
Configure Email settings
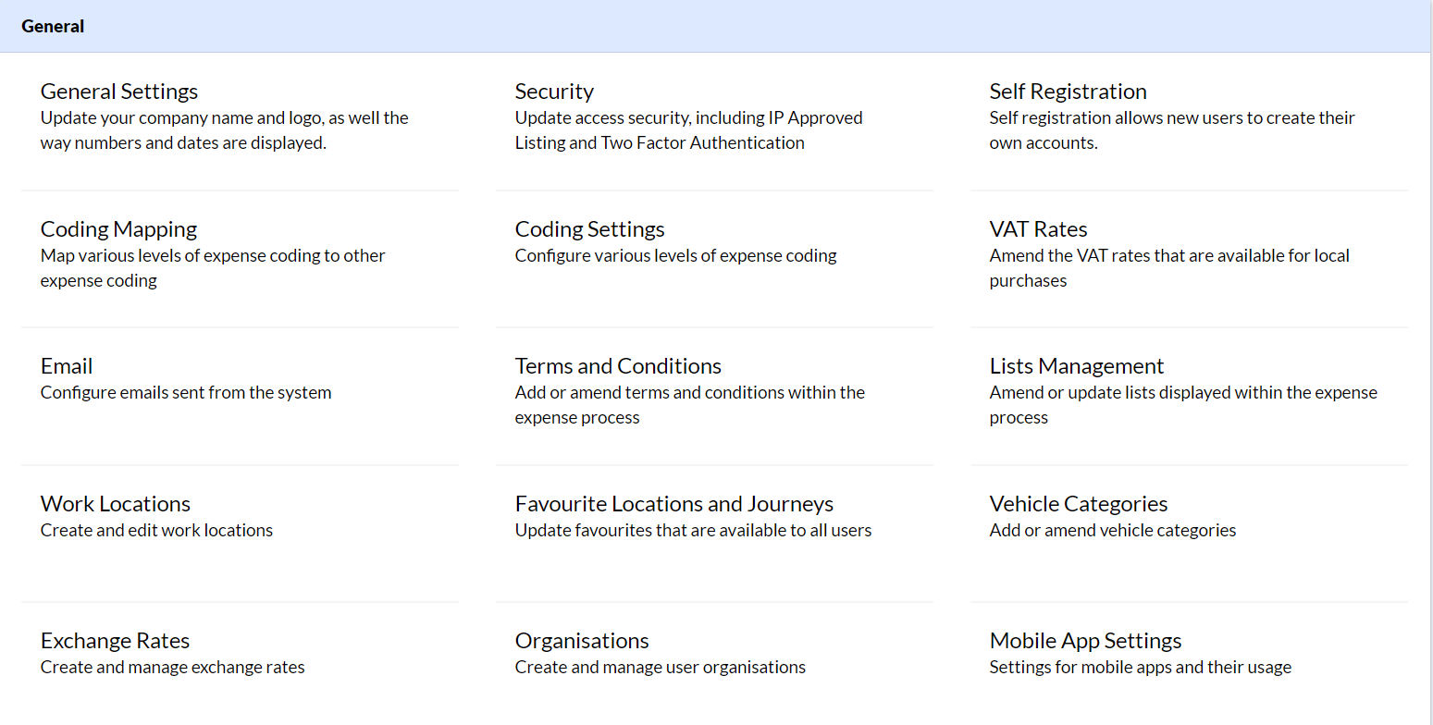(67, 366)
